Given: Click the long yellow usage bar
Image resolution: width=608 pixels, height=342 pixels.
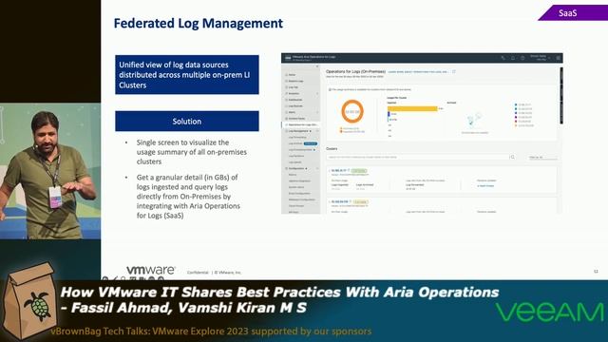Looking at the screenshot, I should click(x=412, y=108).
